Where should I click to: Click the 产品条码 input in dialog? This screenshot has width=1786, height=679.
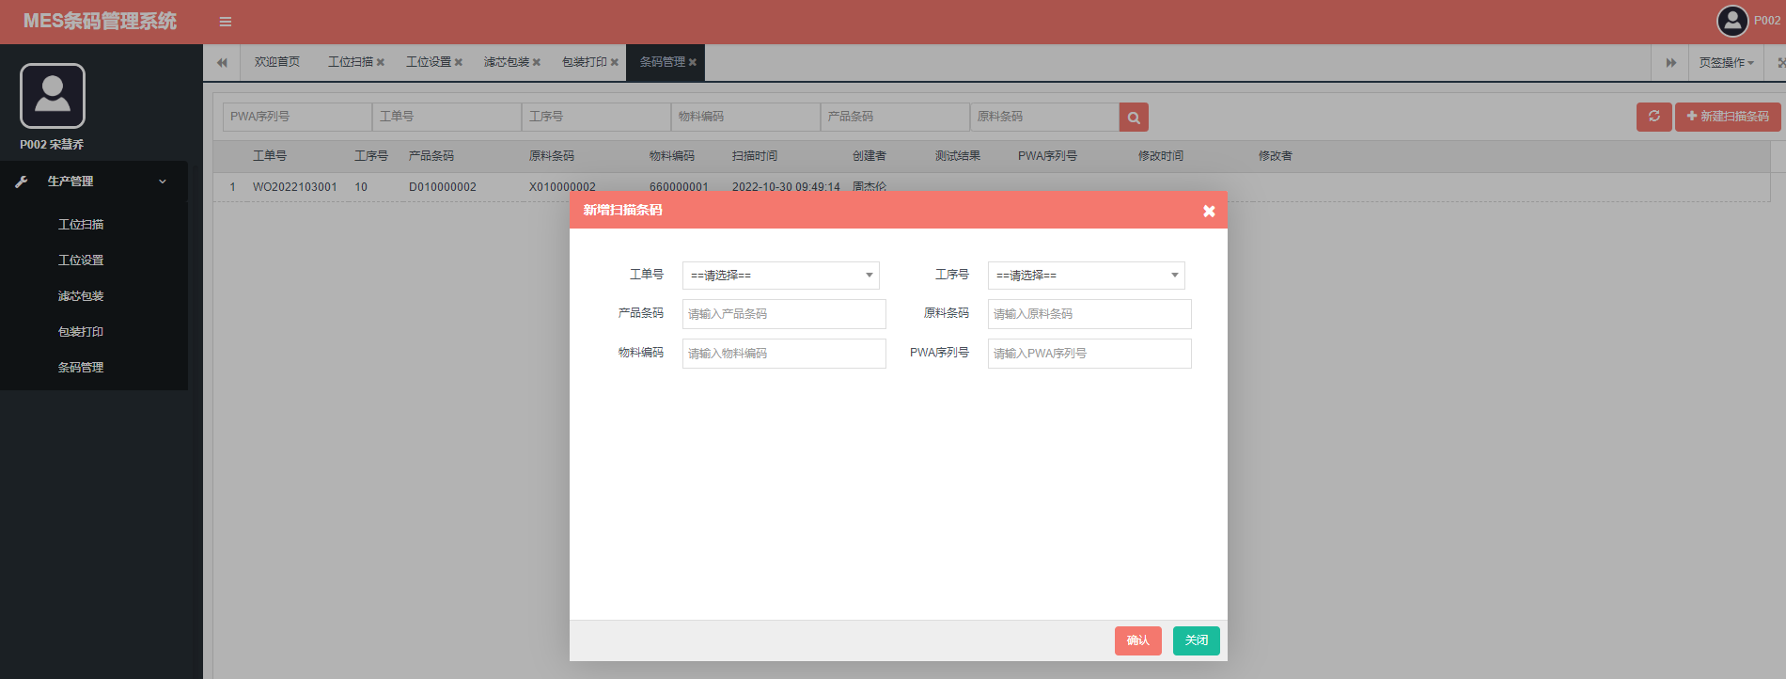(783, 314)
